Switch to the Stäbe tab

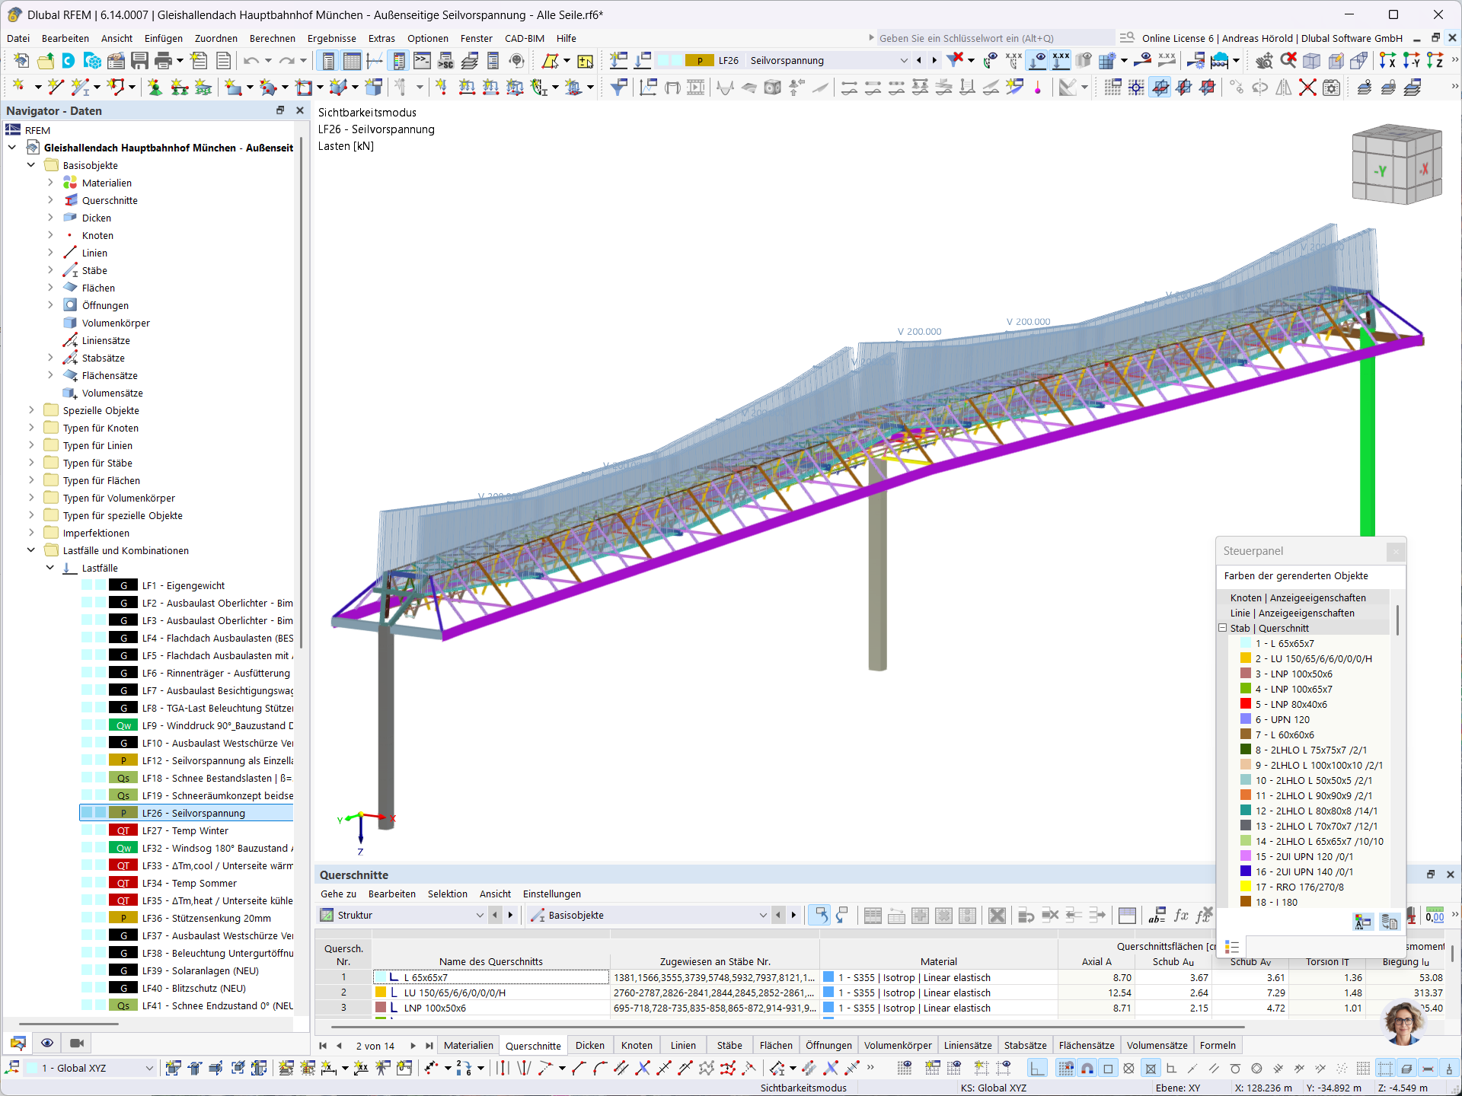729,1045
